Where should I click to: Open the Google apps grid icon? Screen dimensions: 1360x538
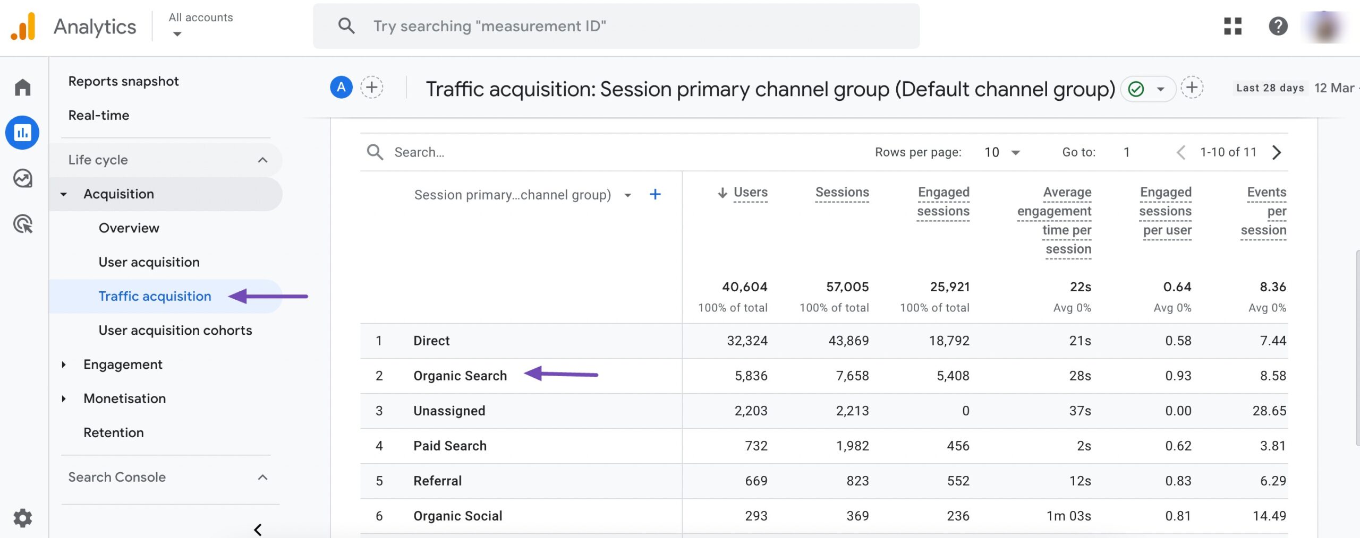(1232, 26)
